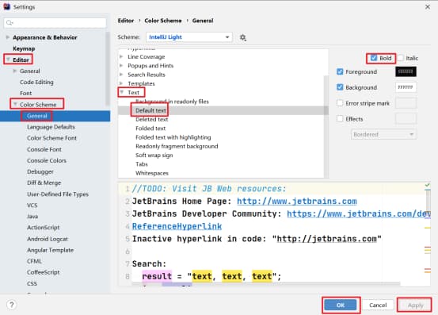Open CoffeeScript color settings
This screenshot has width=438, height=315.
tap(43, 272)
